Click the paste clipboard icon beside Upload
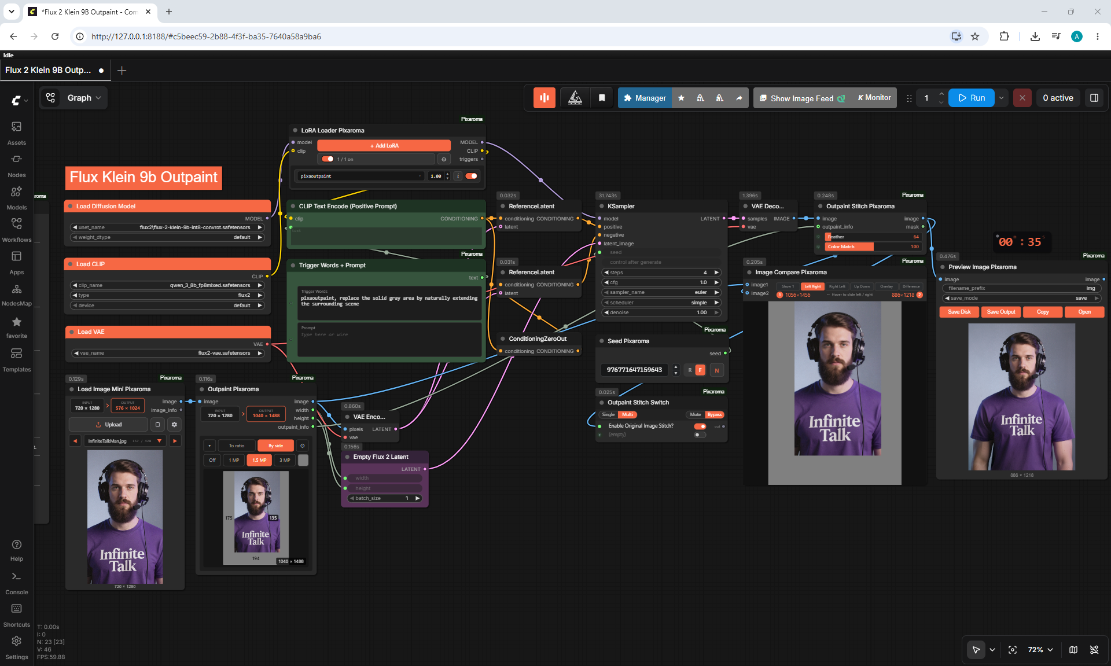The width and height of the screenshot is (1111, 666). click(x=157, y=425)
